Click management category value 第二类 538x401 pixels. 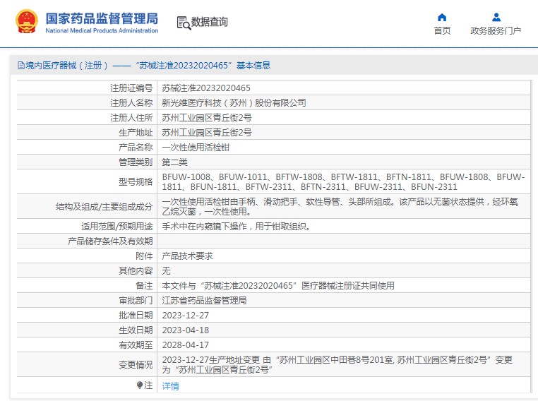pyautogui.click(x=174, y=162)
